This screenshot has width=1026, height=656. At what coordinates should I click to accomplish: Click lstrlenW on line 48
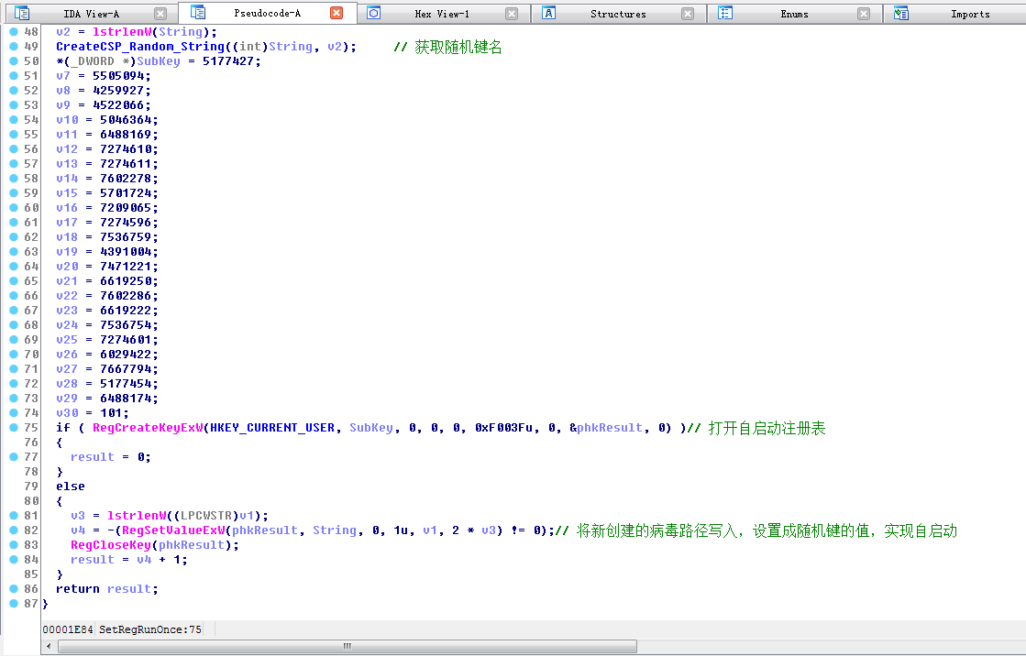(x=122, y=32)
